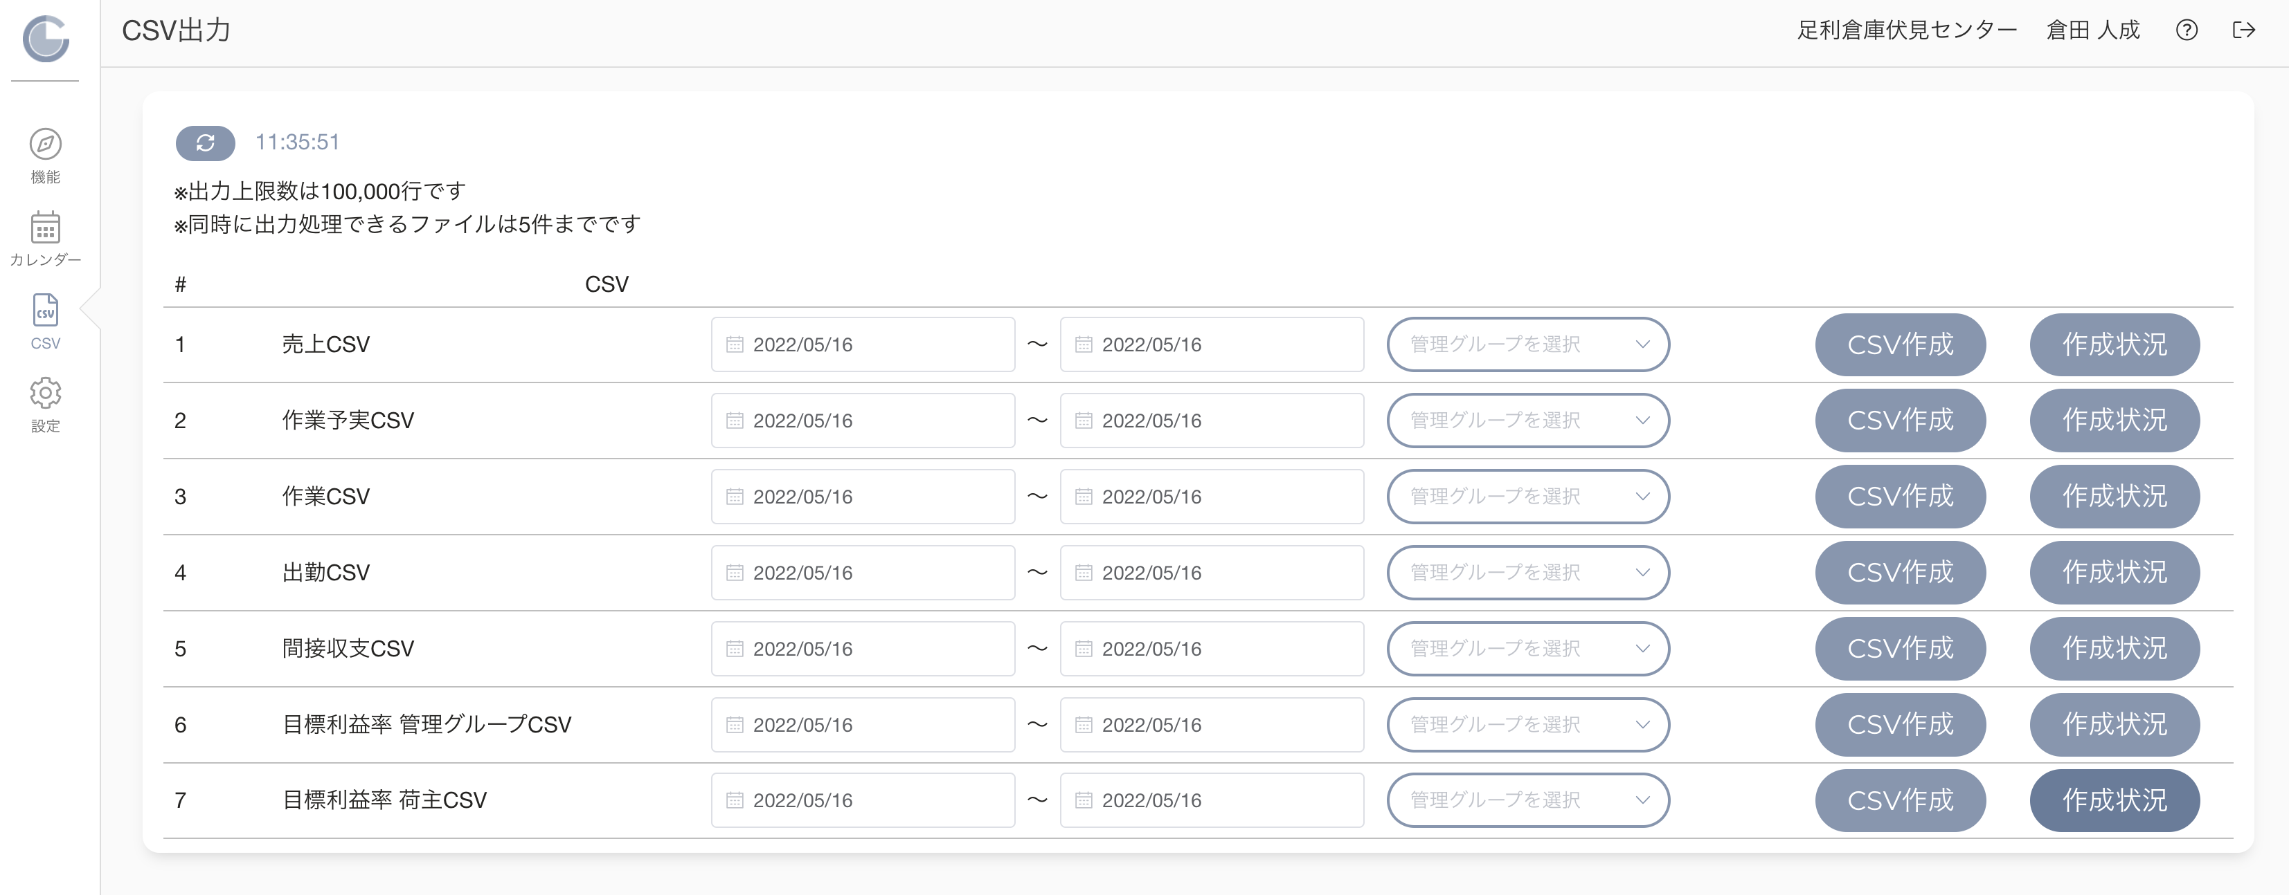
Task: Click 作成状況 button for 目標利益率 荷主CSV
Action: pyautogui.click(x=2114, y=800)
